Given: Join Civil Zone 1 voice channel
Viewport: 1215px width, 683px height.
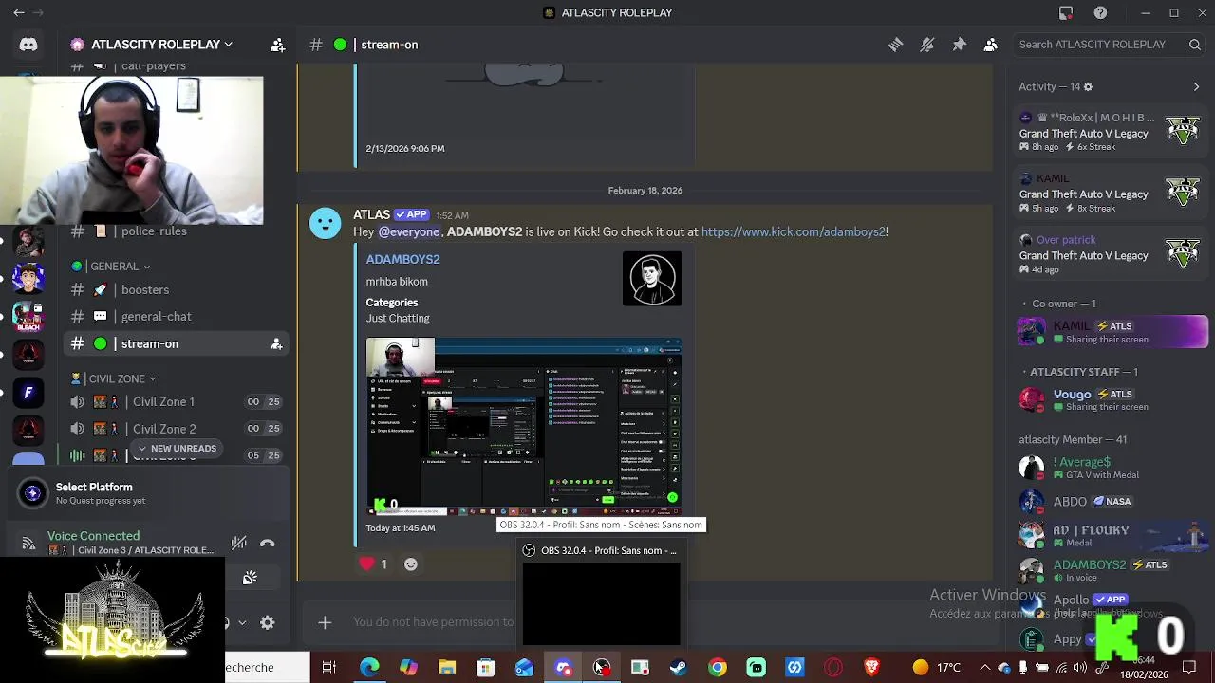Looking at the screenshot, I should pos(177,401).
